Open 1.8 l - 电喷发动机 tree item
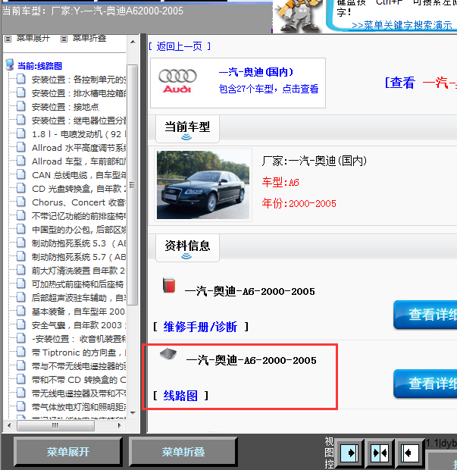 coord(79,134)
